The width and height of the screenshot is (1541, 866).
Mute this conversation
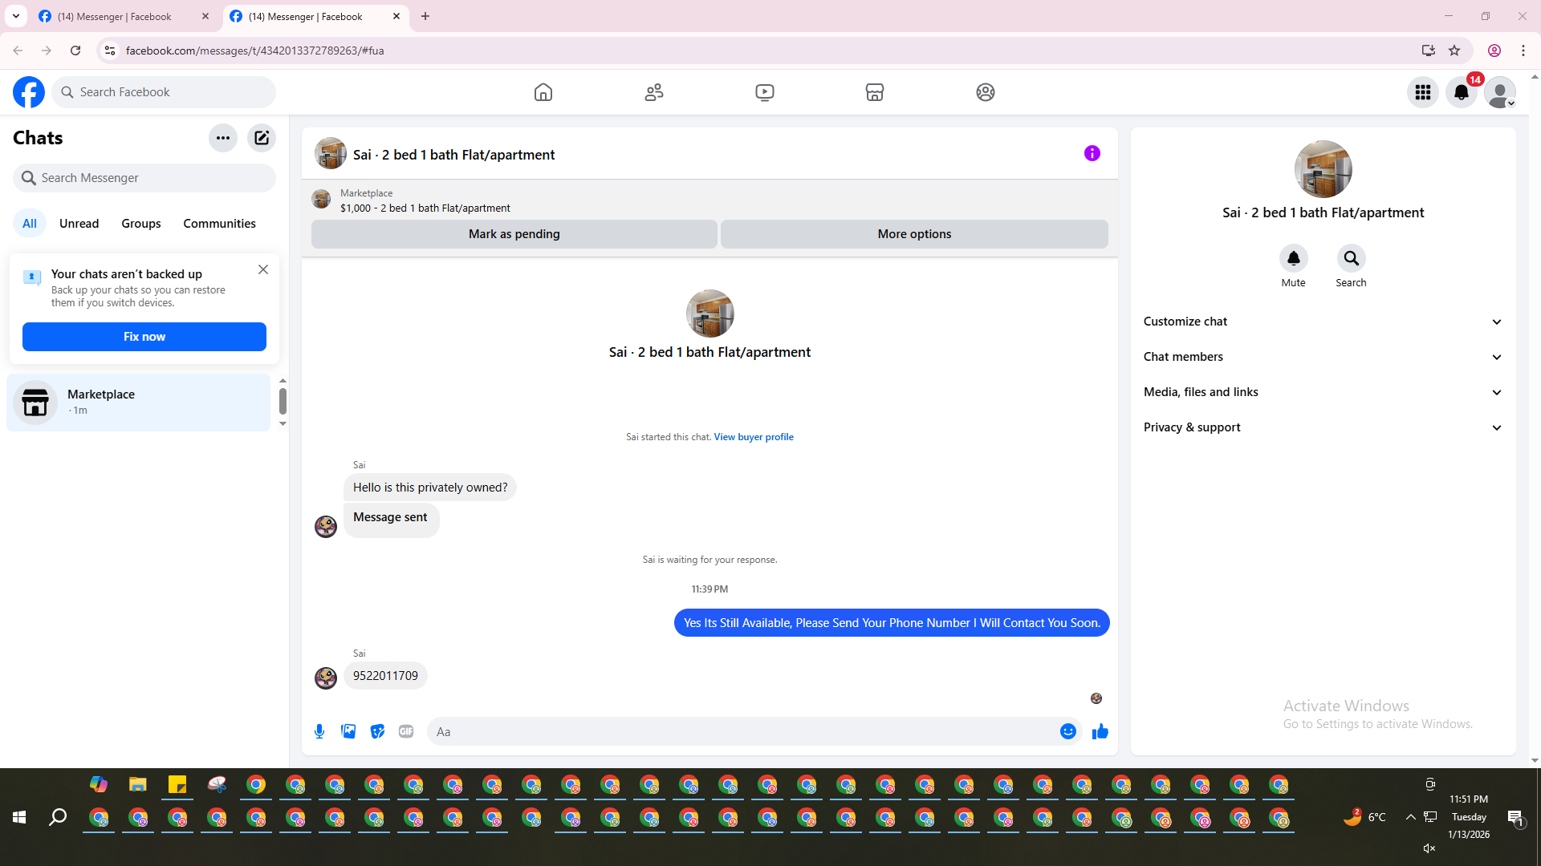point(1293,258)
